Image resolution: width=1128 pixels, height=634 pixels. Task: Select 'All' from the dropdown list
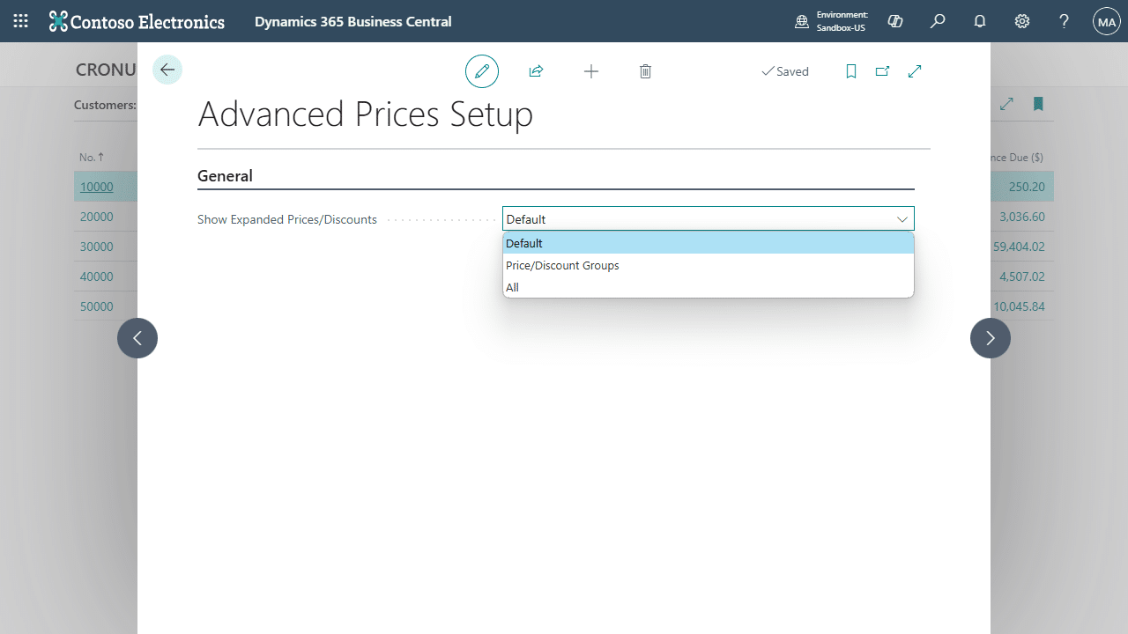click(x=708, y=287)
